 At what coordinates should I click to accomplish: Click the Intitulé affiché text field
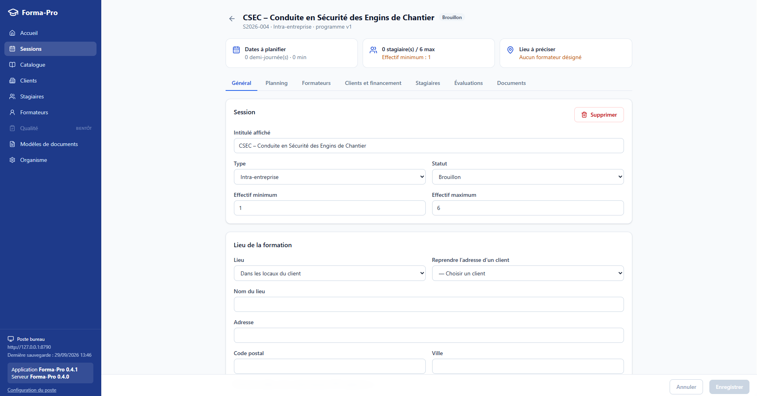pos(429,146)
